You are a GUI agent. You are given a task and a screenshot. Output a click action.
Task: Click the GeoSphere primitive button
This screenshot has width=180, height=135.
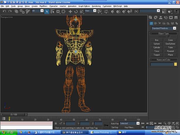[170, 44]
